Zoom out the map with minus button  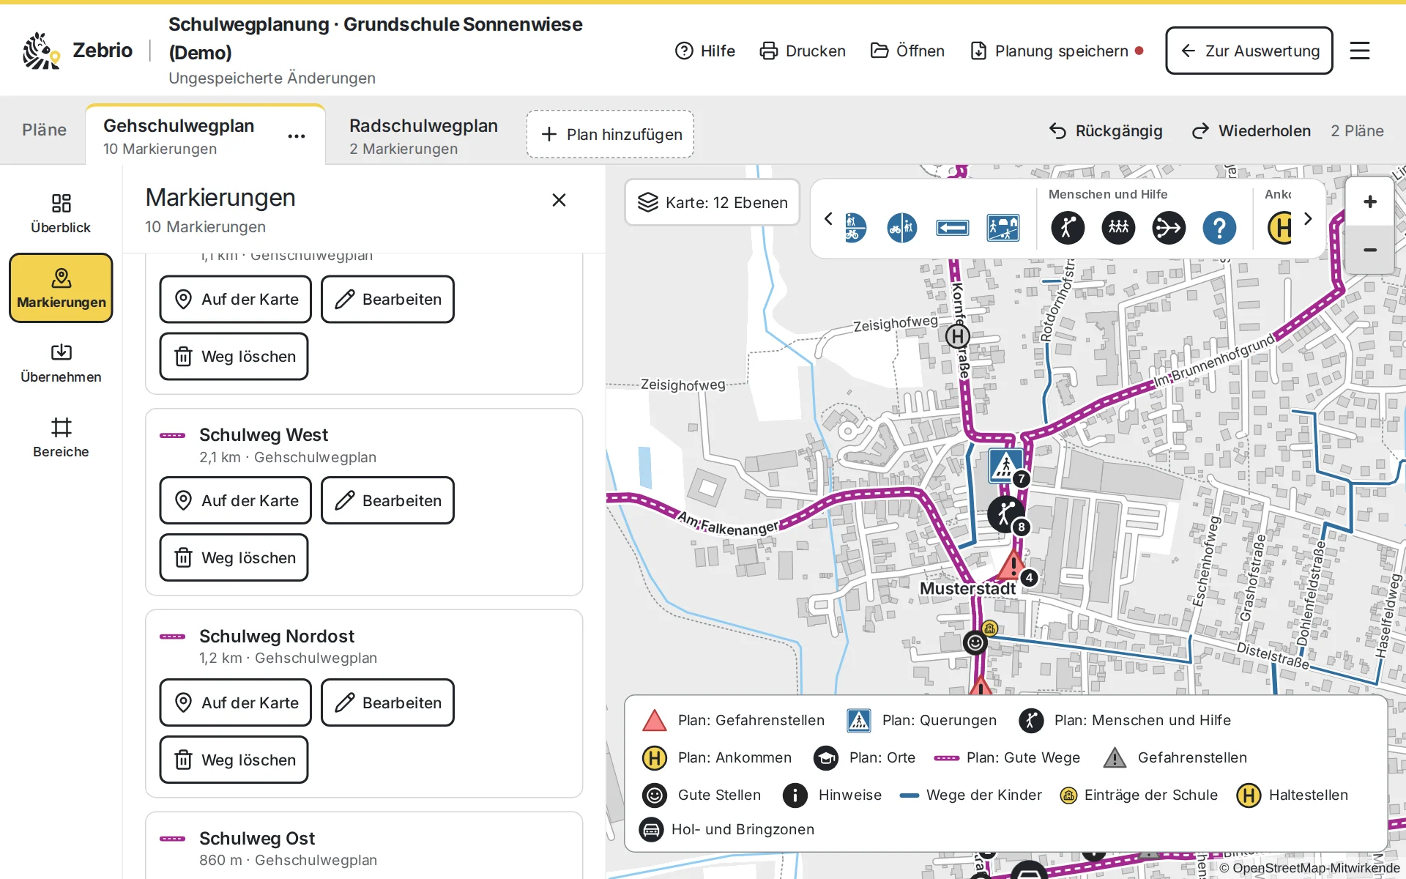click(x=1369, y=250)
